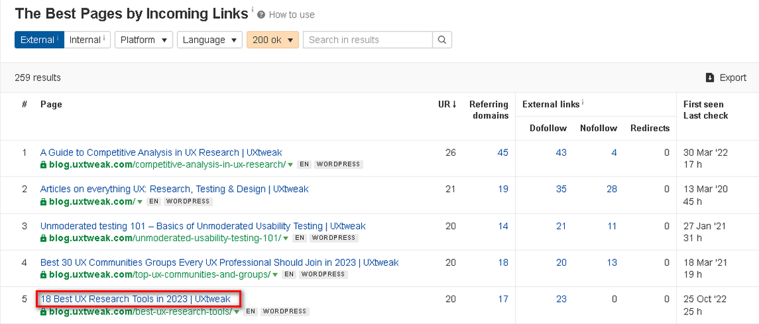This screenshot has width=759, height=324.
Task: Click nofollow value 13
Action: [x=612, y=263]
